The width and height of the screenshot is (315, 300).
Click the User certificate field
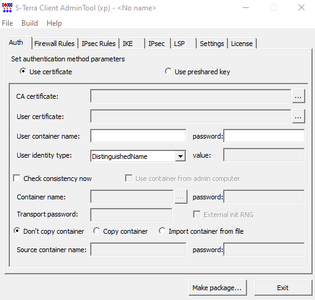[191, 116]
